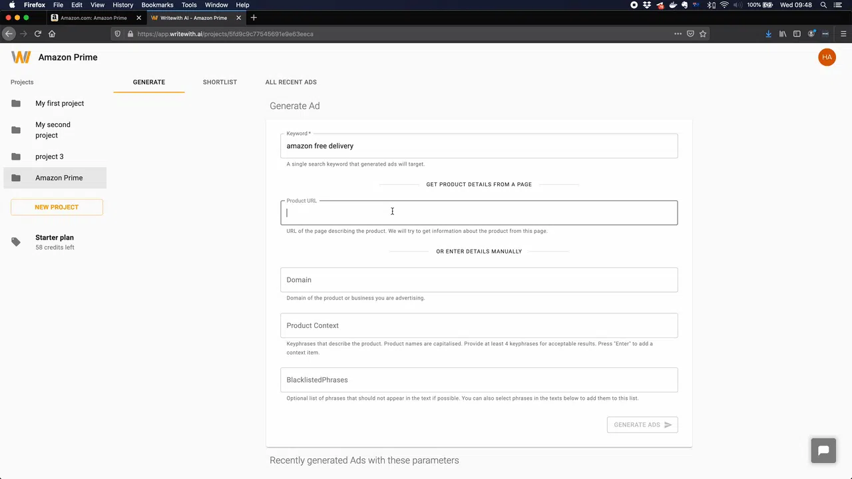Open a new browser tab
This screenshot has height=479, width=852.
pyautogui.click(x=254, y=18)
